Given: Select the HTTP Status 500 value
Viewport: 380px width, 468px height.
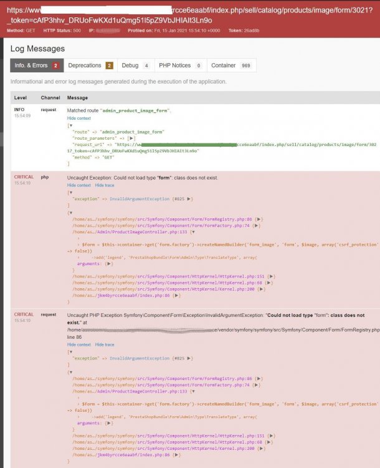Looking at the screenshot, I should click(77, 31).
